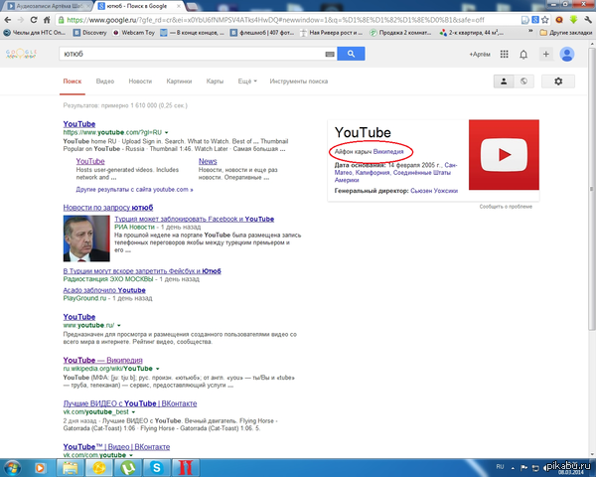The width and height of the screenshot is (596, 477).
Task: Click the Google+ share plus button
Action: coord(545,54)
